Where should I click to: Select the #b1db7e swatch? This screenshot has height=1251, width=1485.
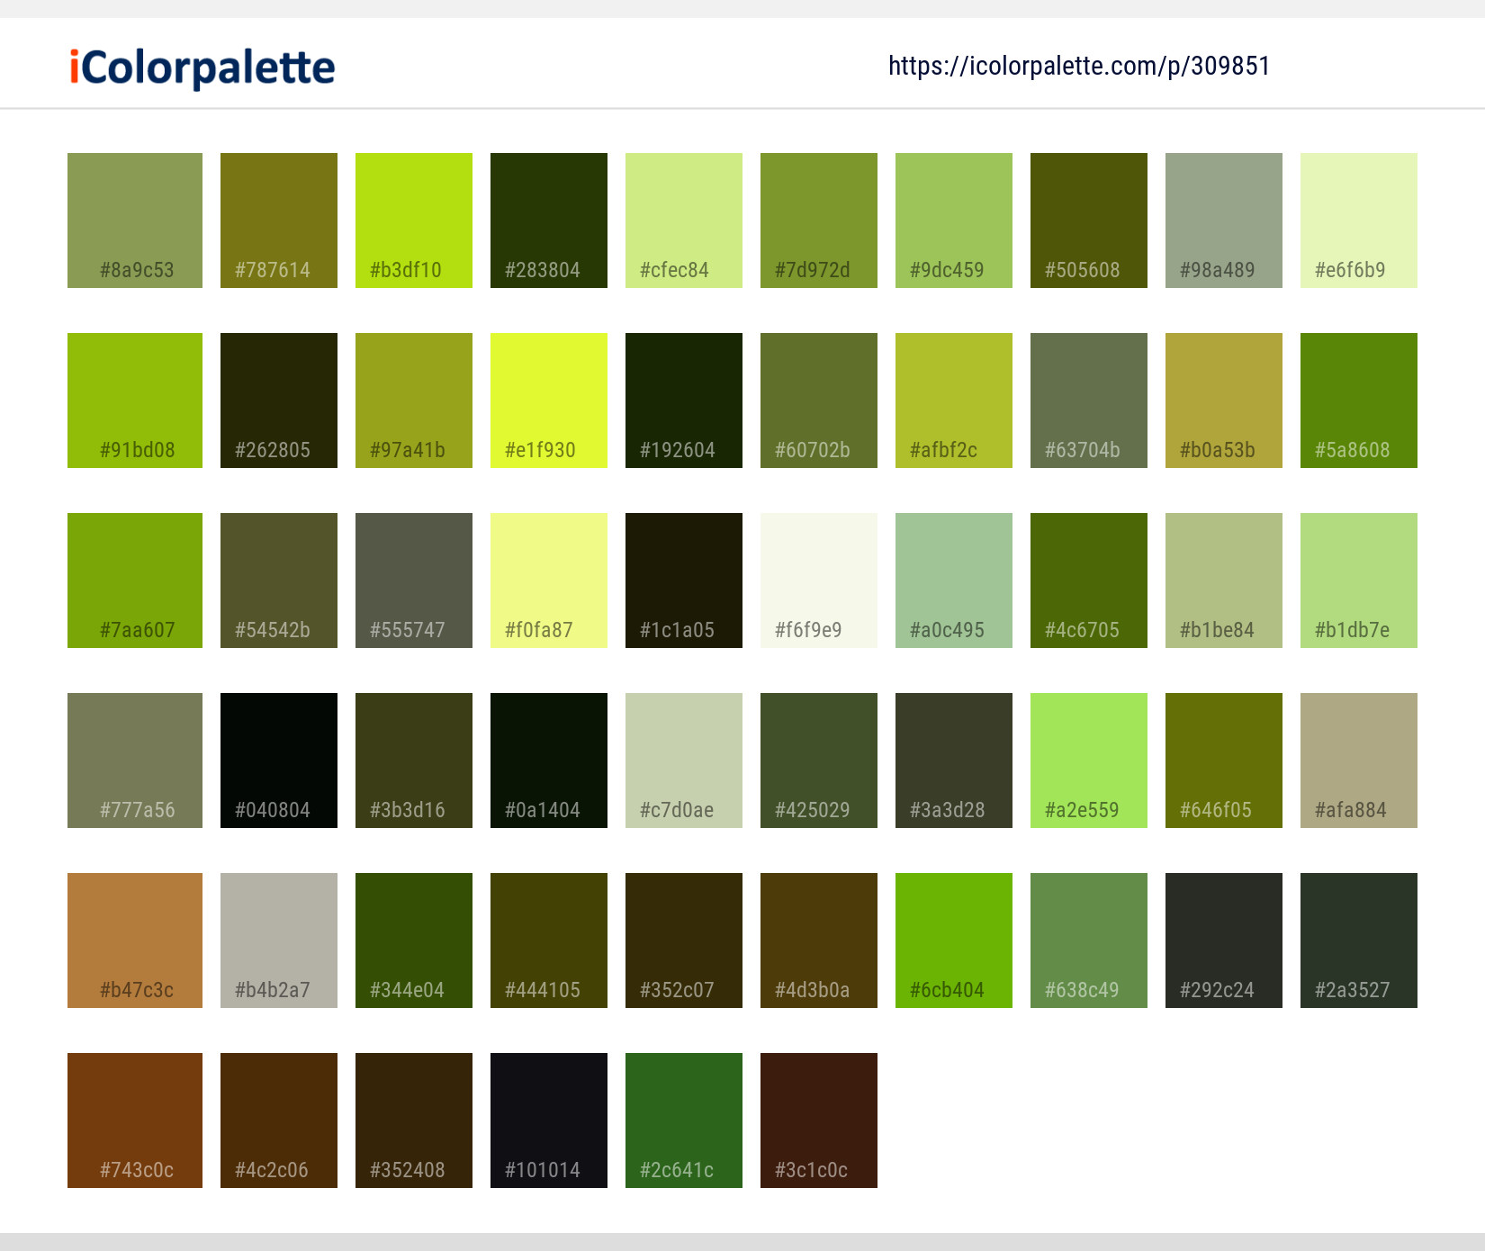pyautogui.click(x=1359, y=580)
